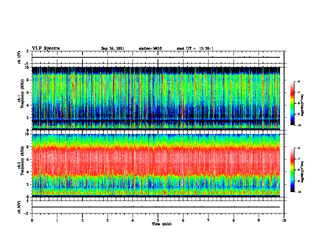320x247 pixels.
Task: Click time axis tick label 9
Action: coord(259,220)
